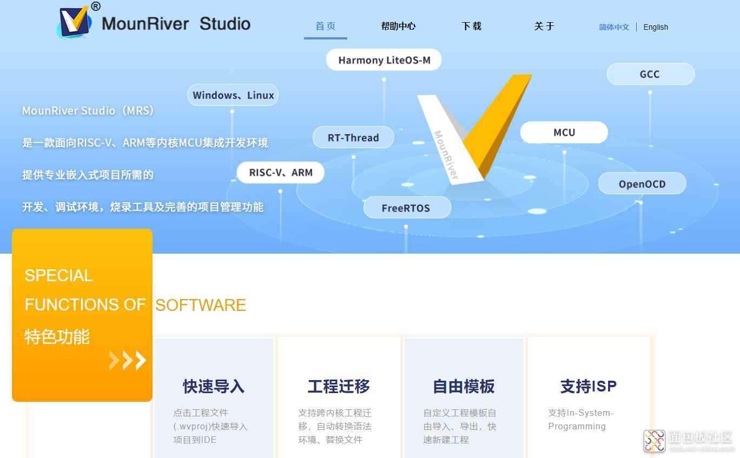Click the RT-Thread bubble
The image size is (740, 458).
353,137
